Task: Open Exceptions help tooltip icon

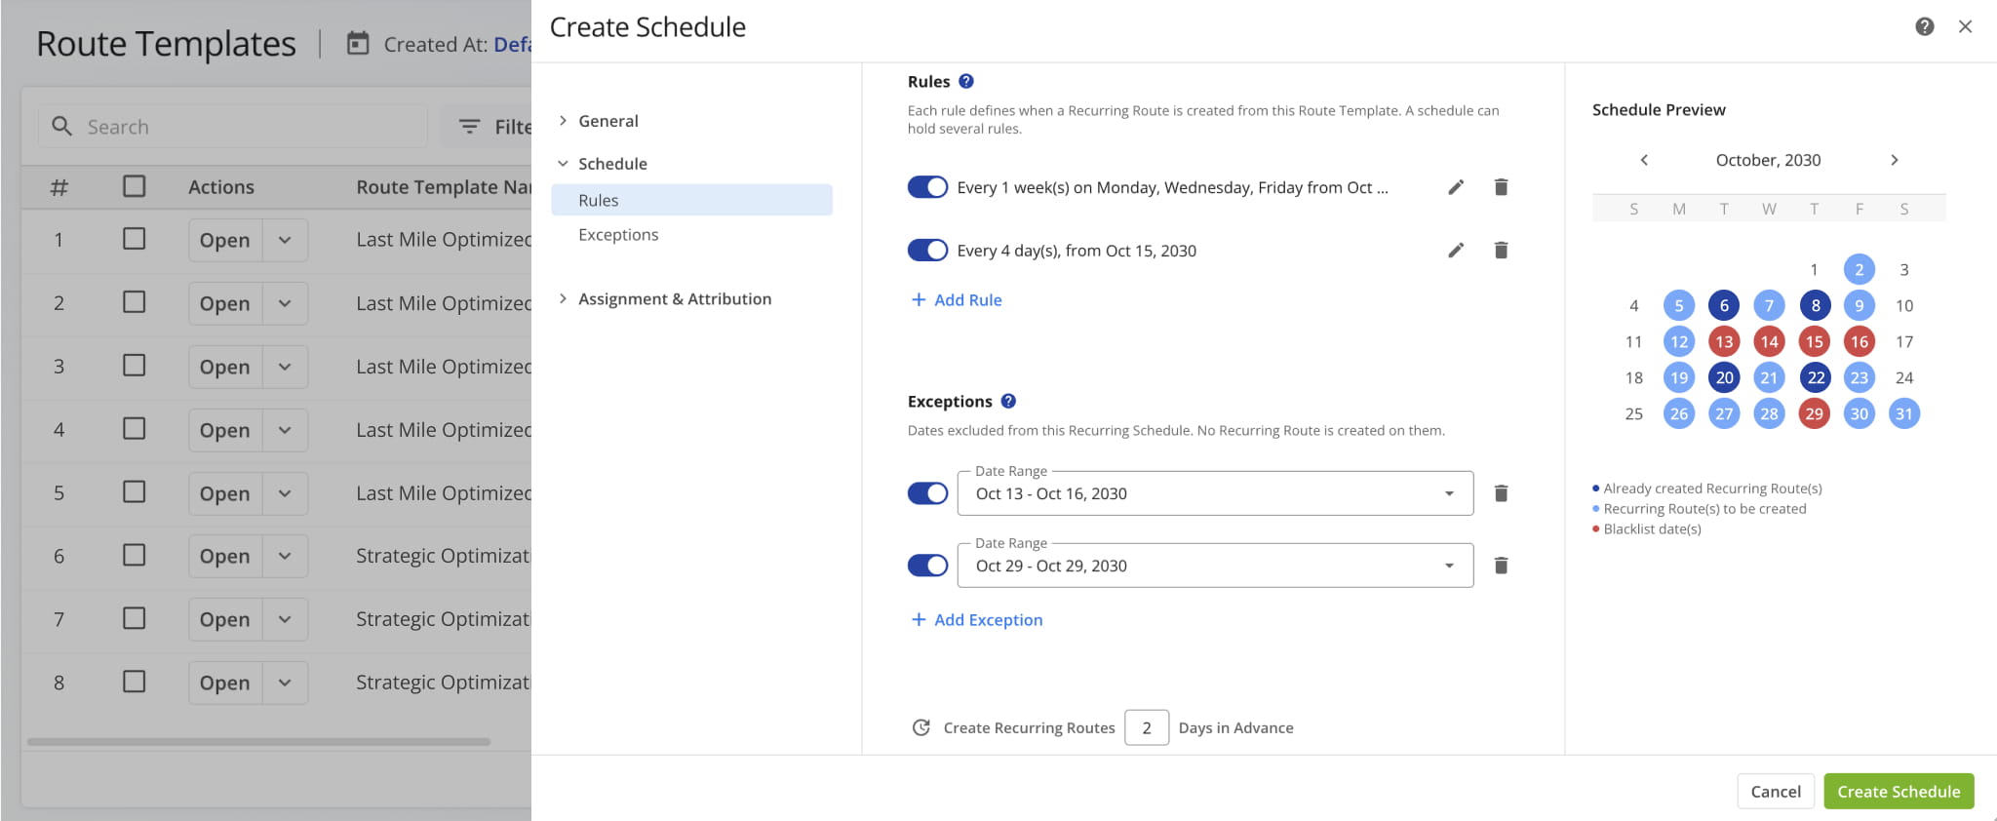Action: pos(1008,401)
